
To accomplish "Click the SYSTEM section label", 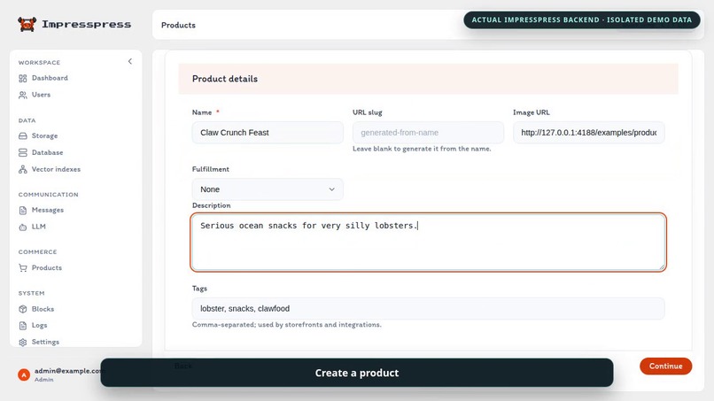I will pos(31,293).
